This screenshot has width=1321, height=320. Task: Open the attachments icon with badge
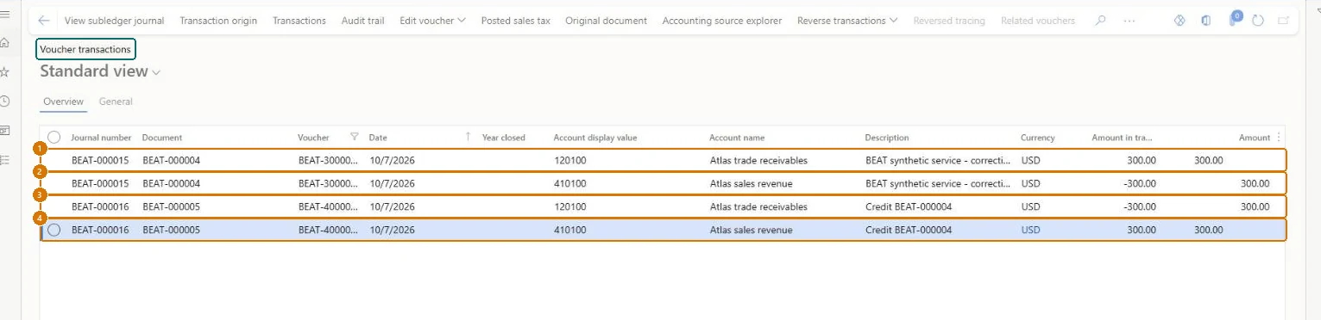click(1235, 19)
